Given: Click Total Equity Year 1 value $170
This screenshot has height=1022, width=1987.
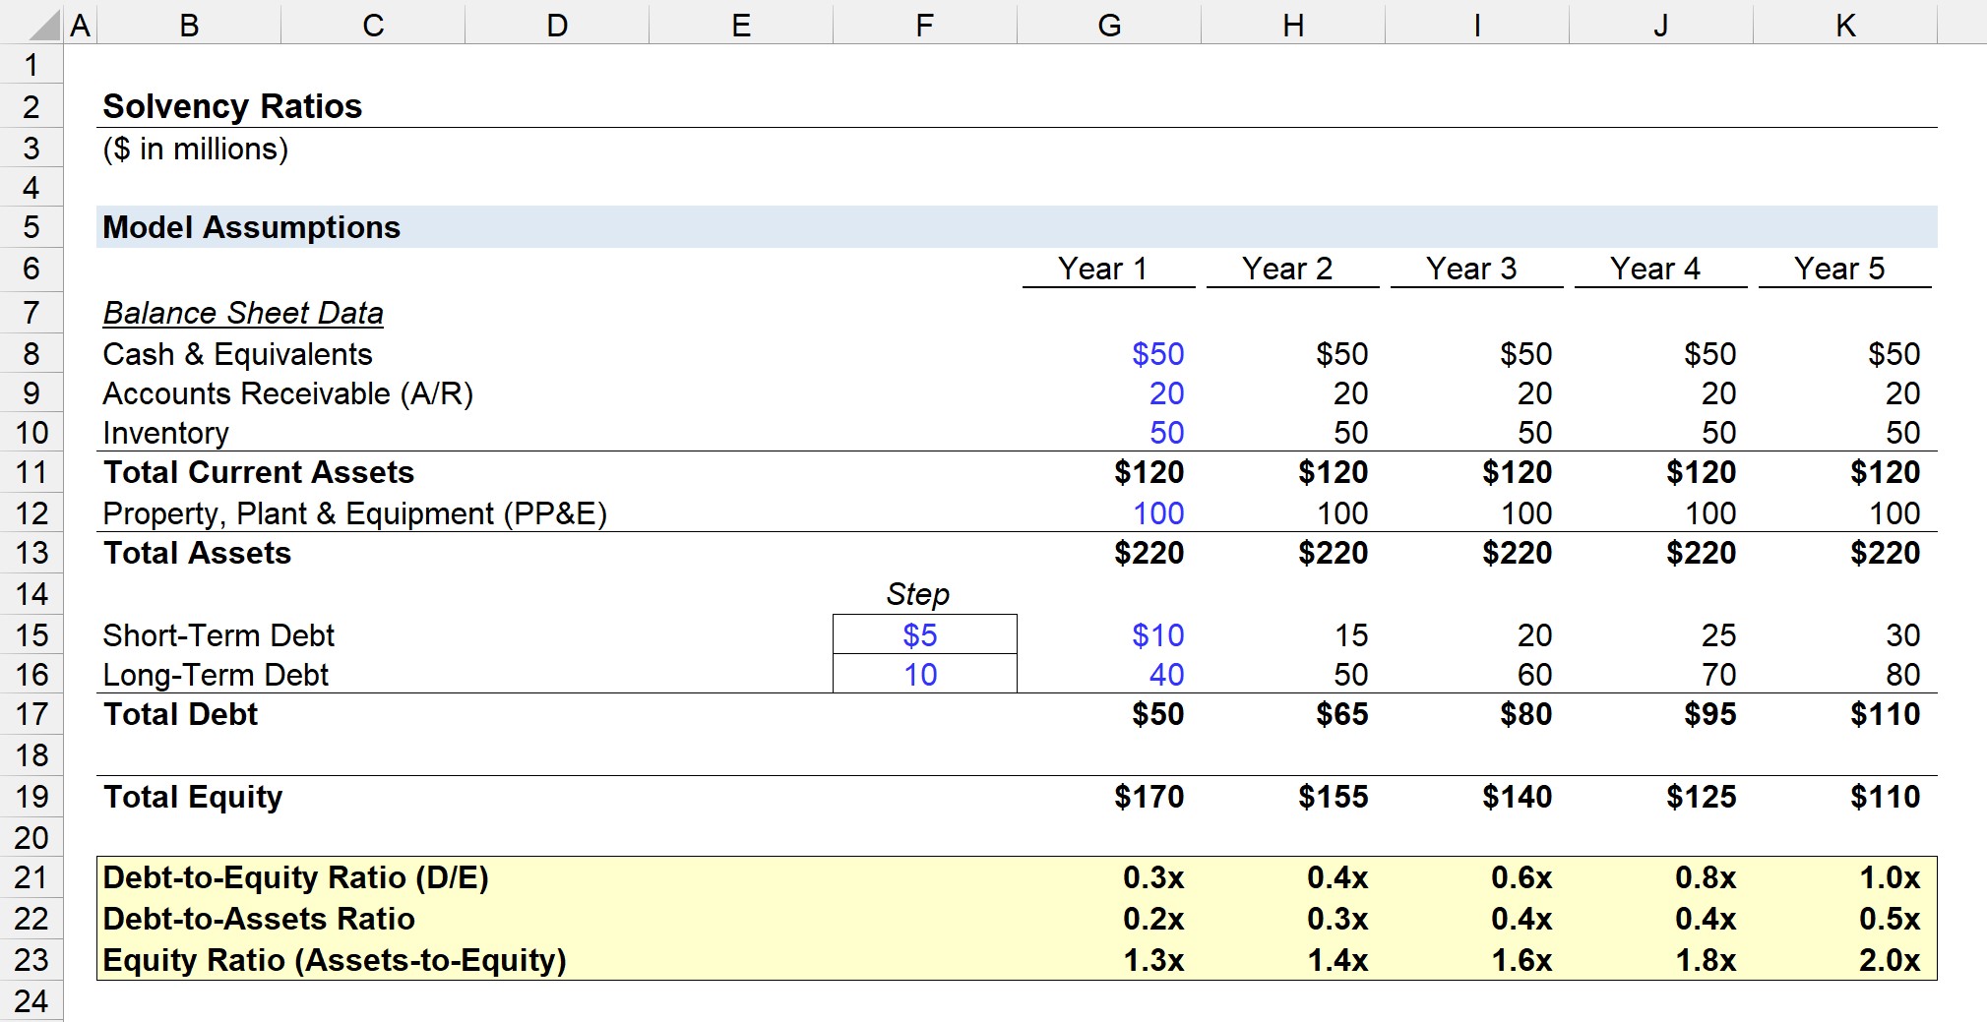Looking at the screenshot, I should pos(1149,797).
